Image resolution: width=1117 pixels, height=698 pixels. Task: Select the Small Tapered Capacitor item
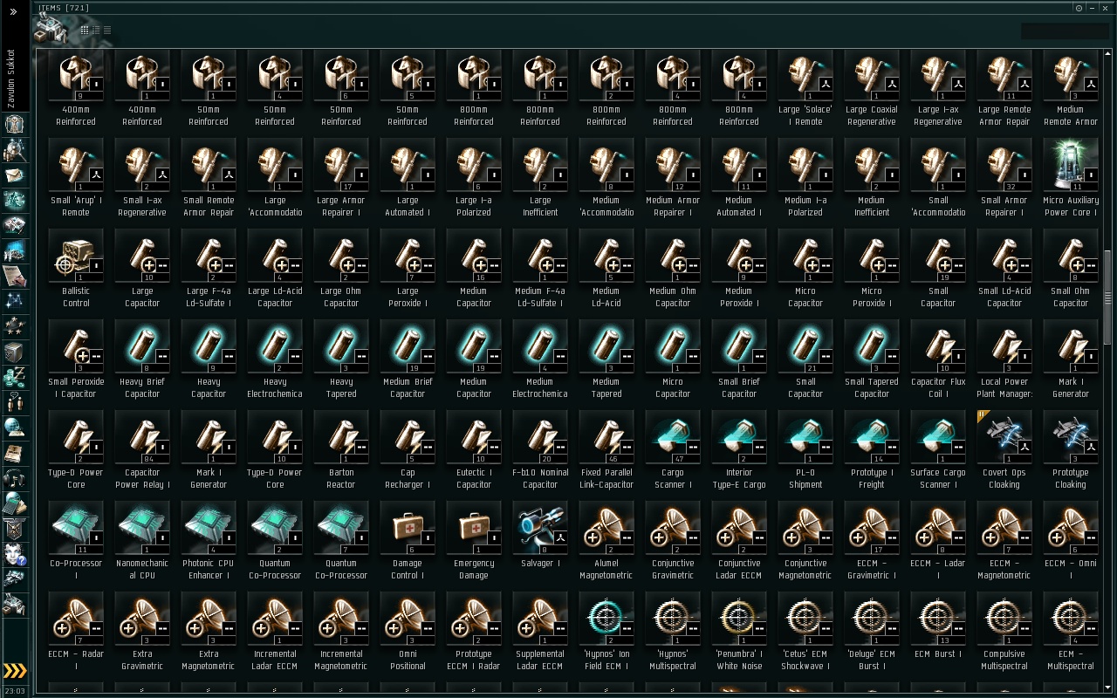872,360
